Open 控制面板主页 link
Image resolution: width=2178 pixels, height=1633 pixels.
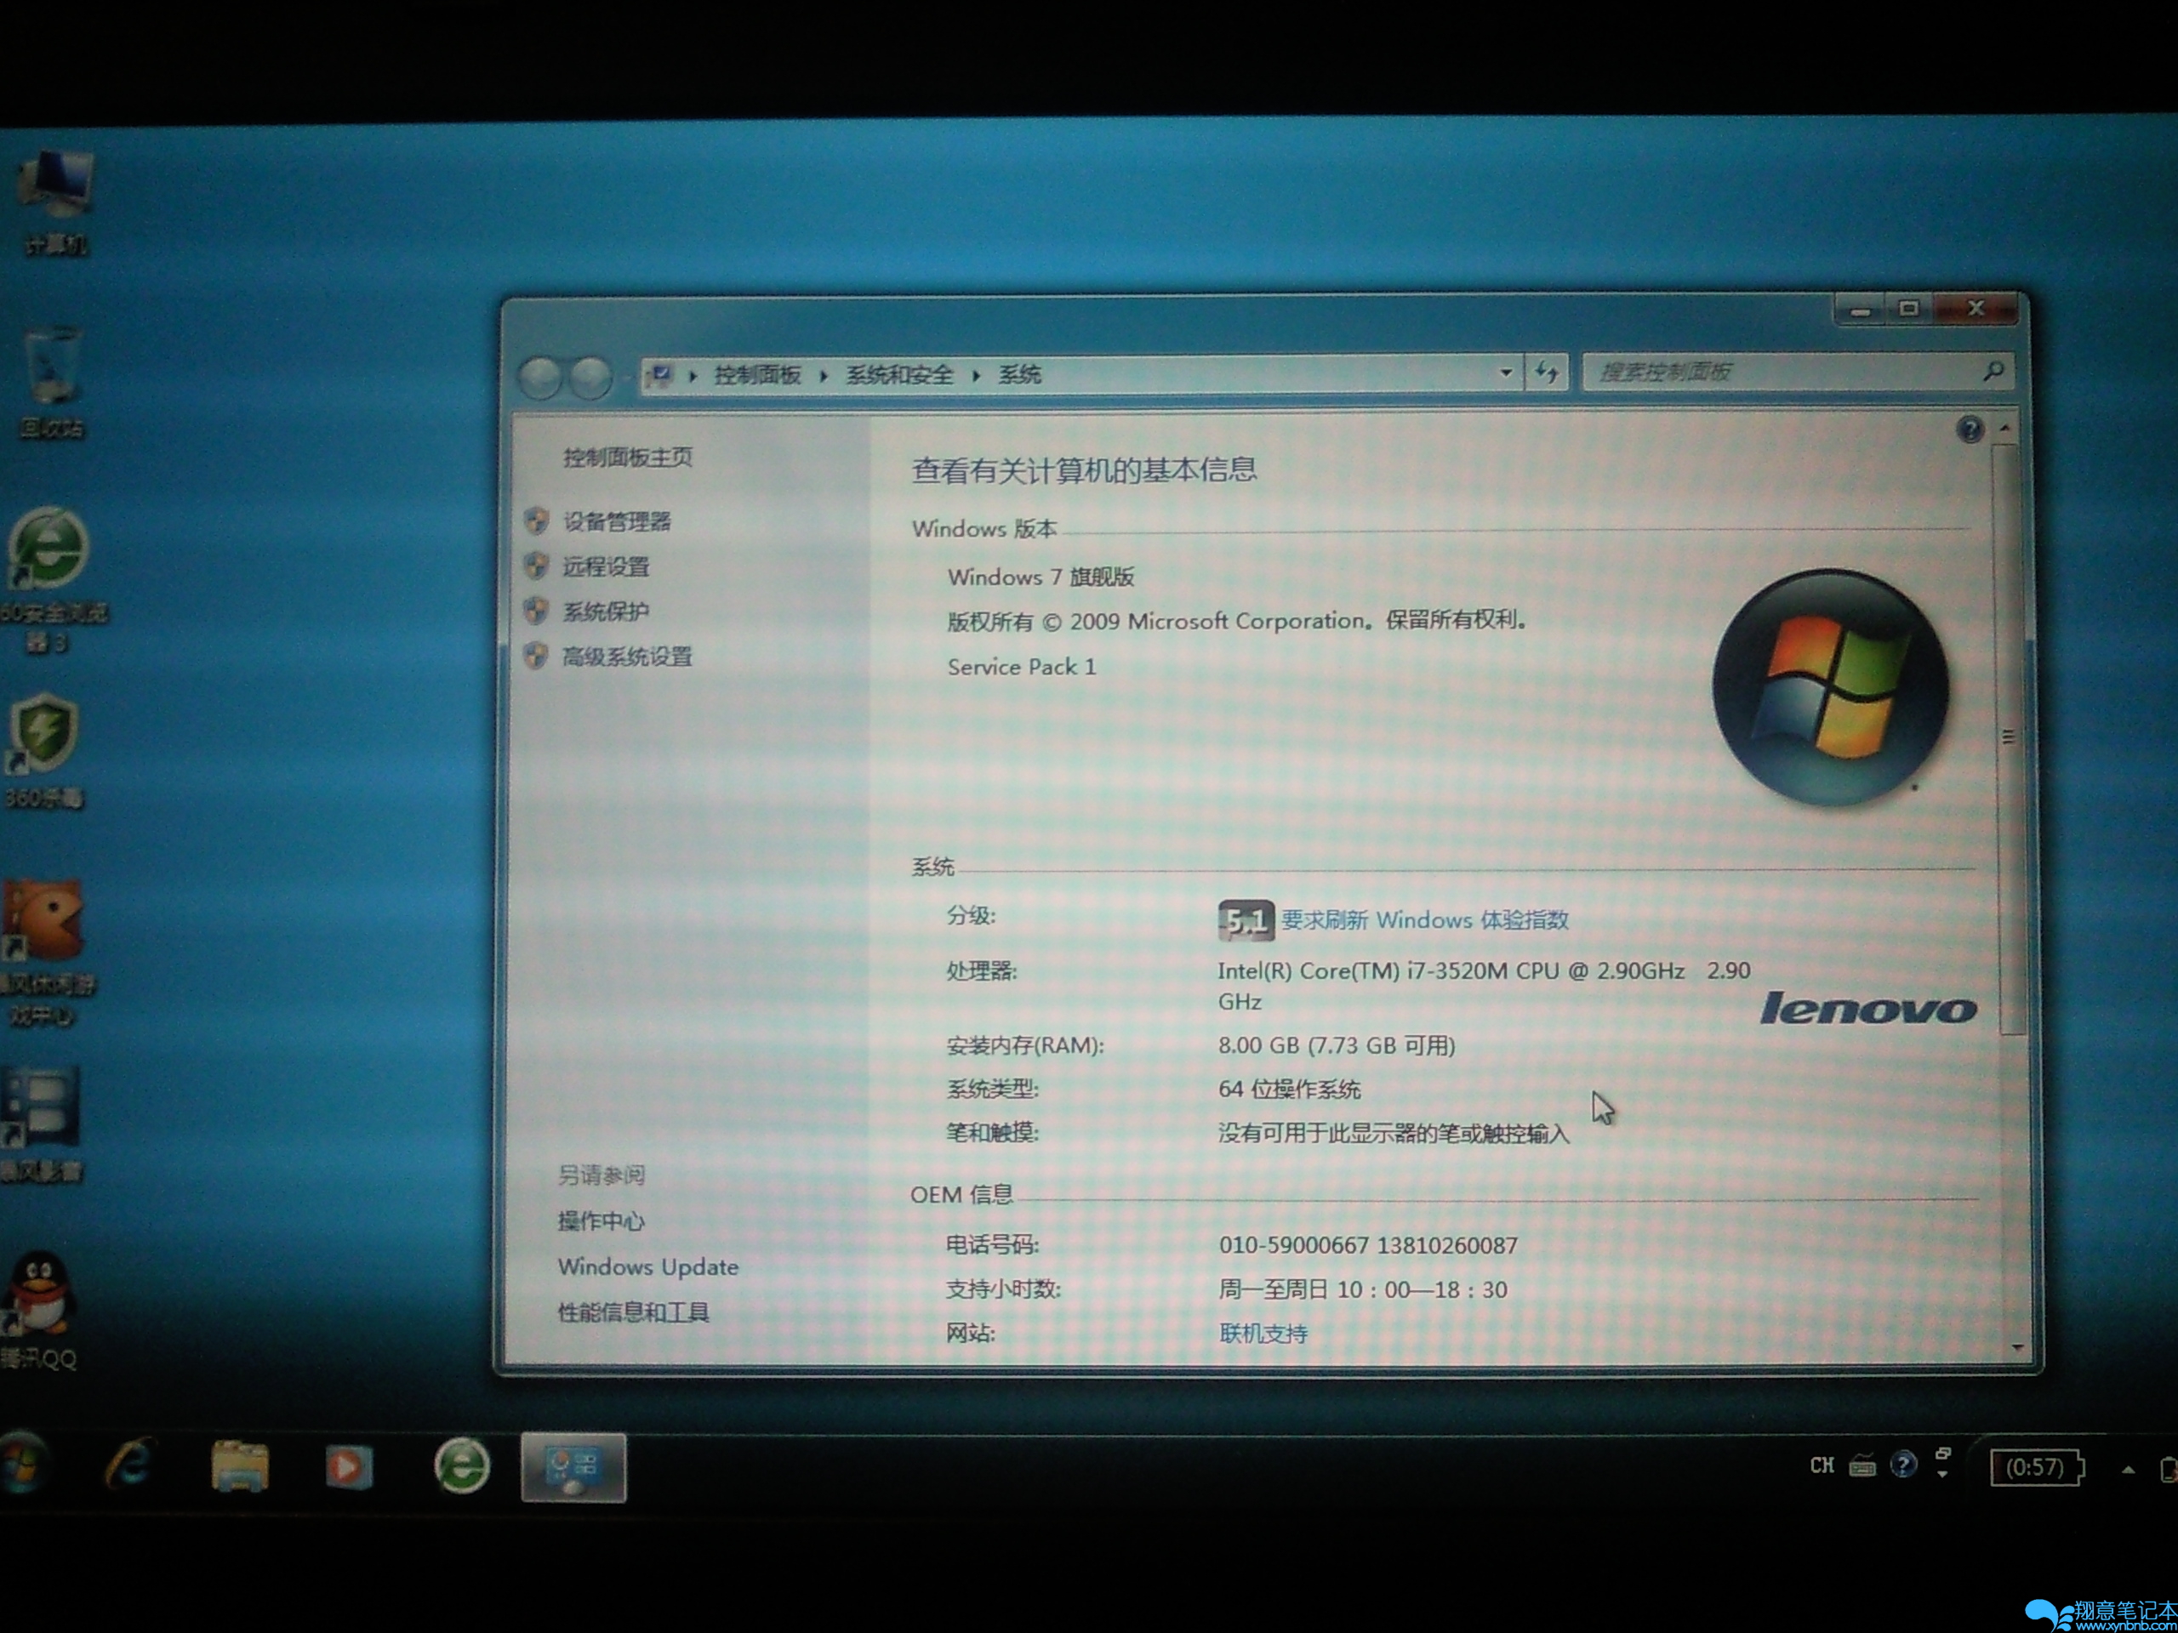click(627, 458)
